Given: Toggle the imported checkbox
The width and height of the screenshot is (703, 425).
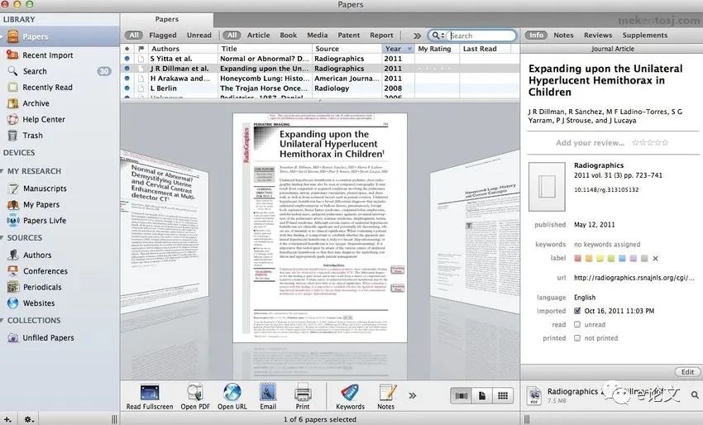Looking at the screenshot, I should coord(577,311).
